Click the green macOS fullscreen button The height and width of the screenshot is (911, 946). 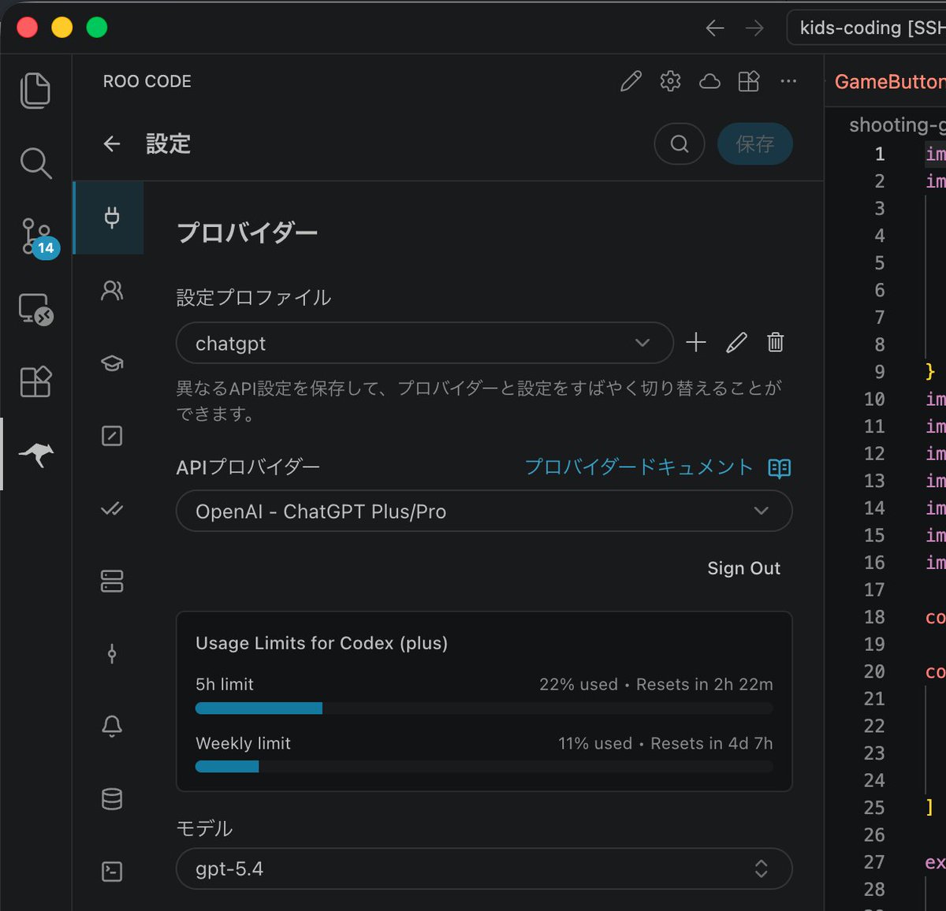[x=97, y=28]
